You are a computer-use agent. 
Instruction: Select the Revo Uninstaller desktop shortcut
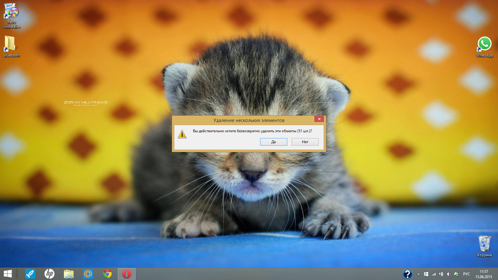click(x=12, y=16)
